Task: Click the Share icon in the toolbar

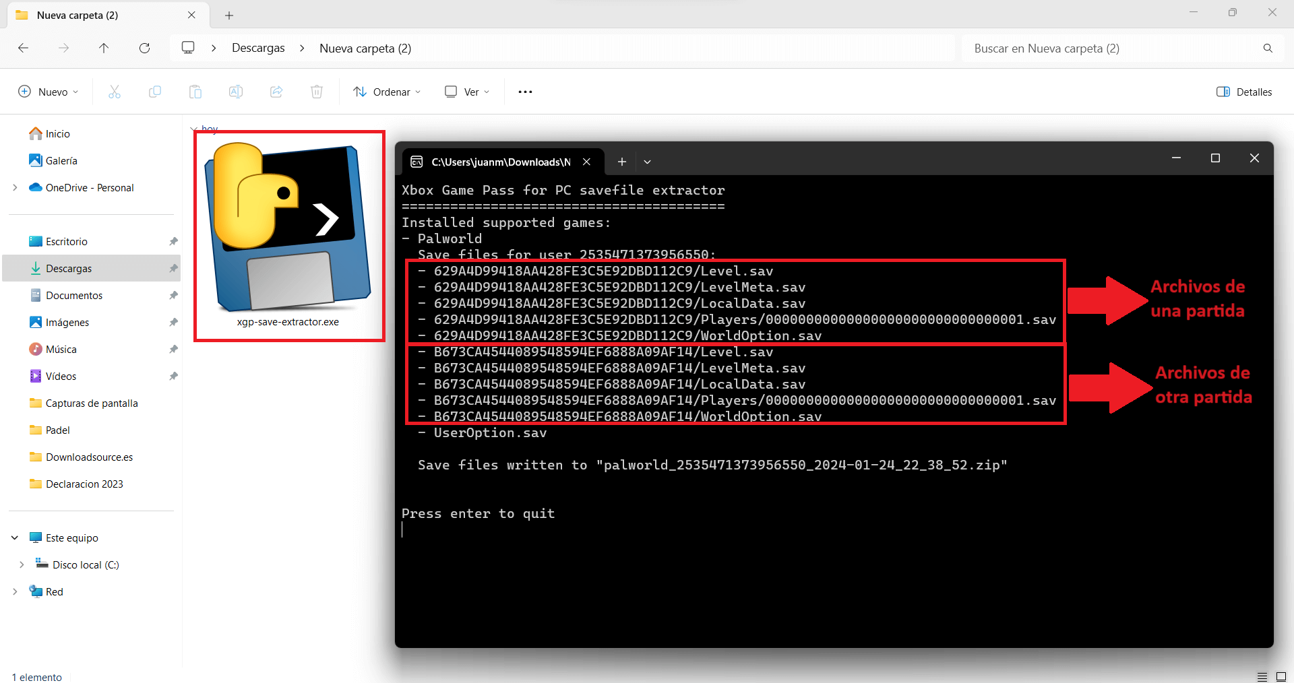Action: (276, 92)
